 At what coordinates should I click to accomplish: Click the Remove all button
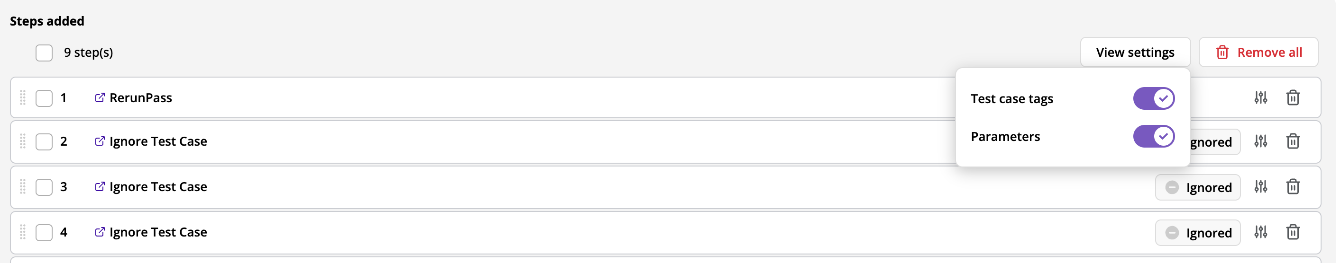[1258, 52]
